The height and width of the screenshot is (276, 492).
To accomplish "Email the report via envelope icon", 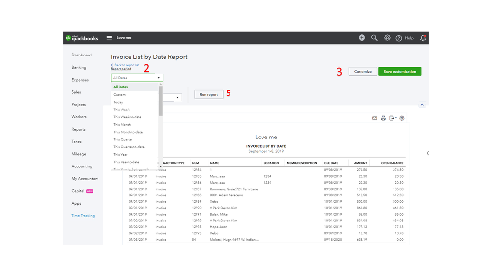I will coord(374,118).
